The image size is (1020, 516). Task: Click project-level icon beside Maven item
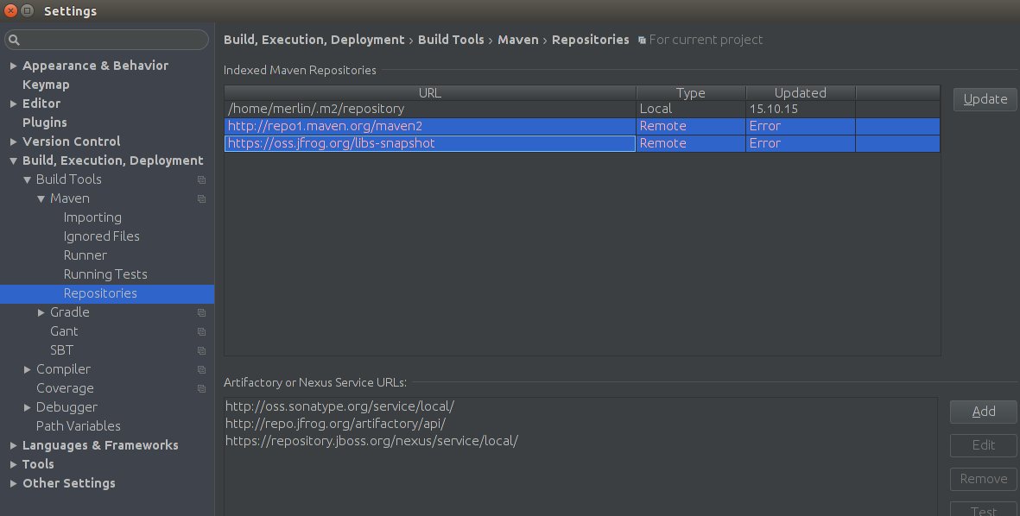[x=201, y=198]
